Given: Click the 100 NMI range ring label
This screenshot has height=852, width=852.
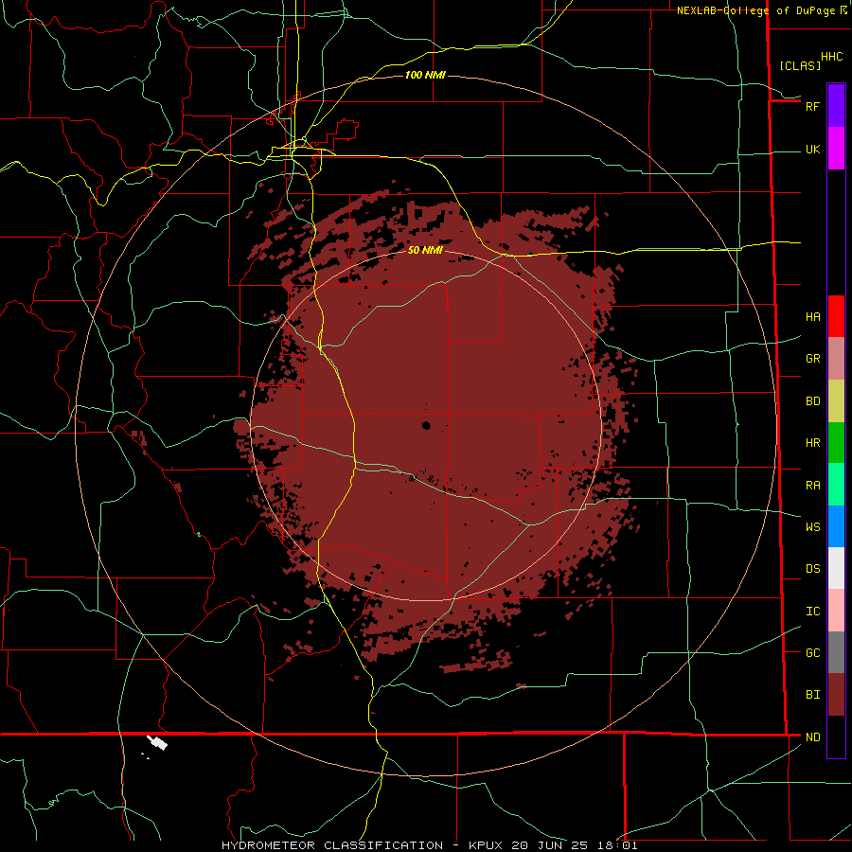Looking at the screenshot, I should pos(425,75).
